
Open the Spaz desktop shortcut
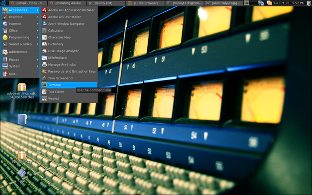pos(21,173)
